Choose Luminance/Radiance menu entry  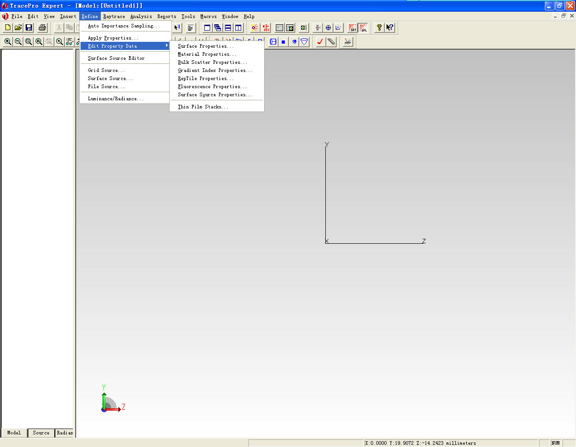coord(126,98)
